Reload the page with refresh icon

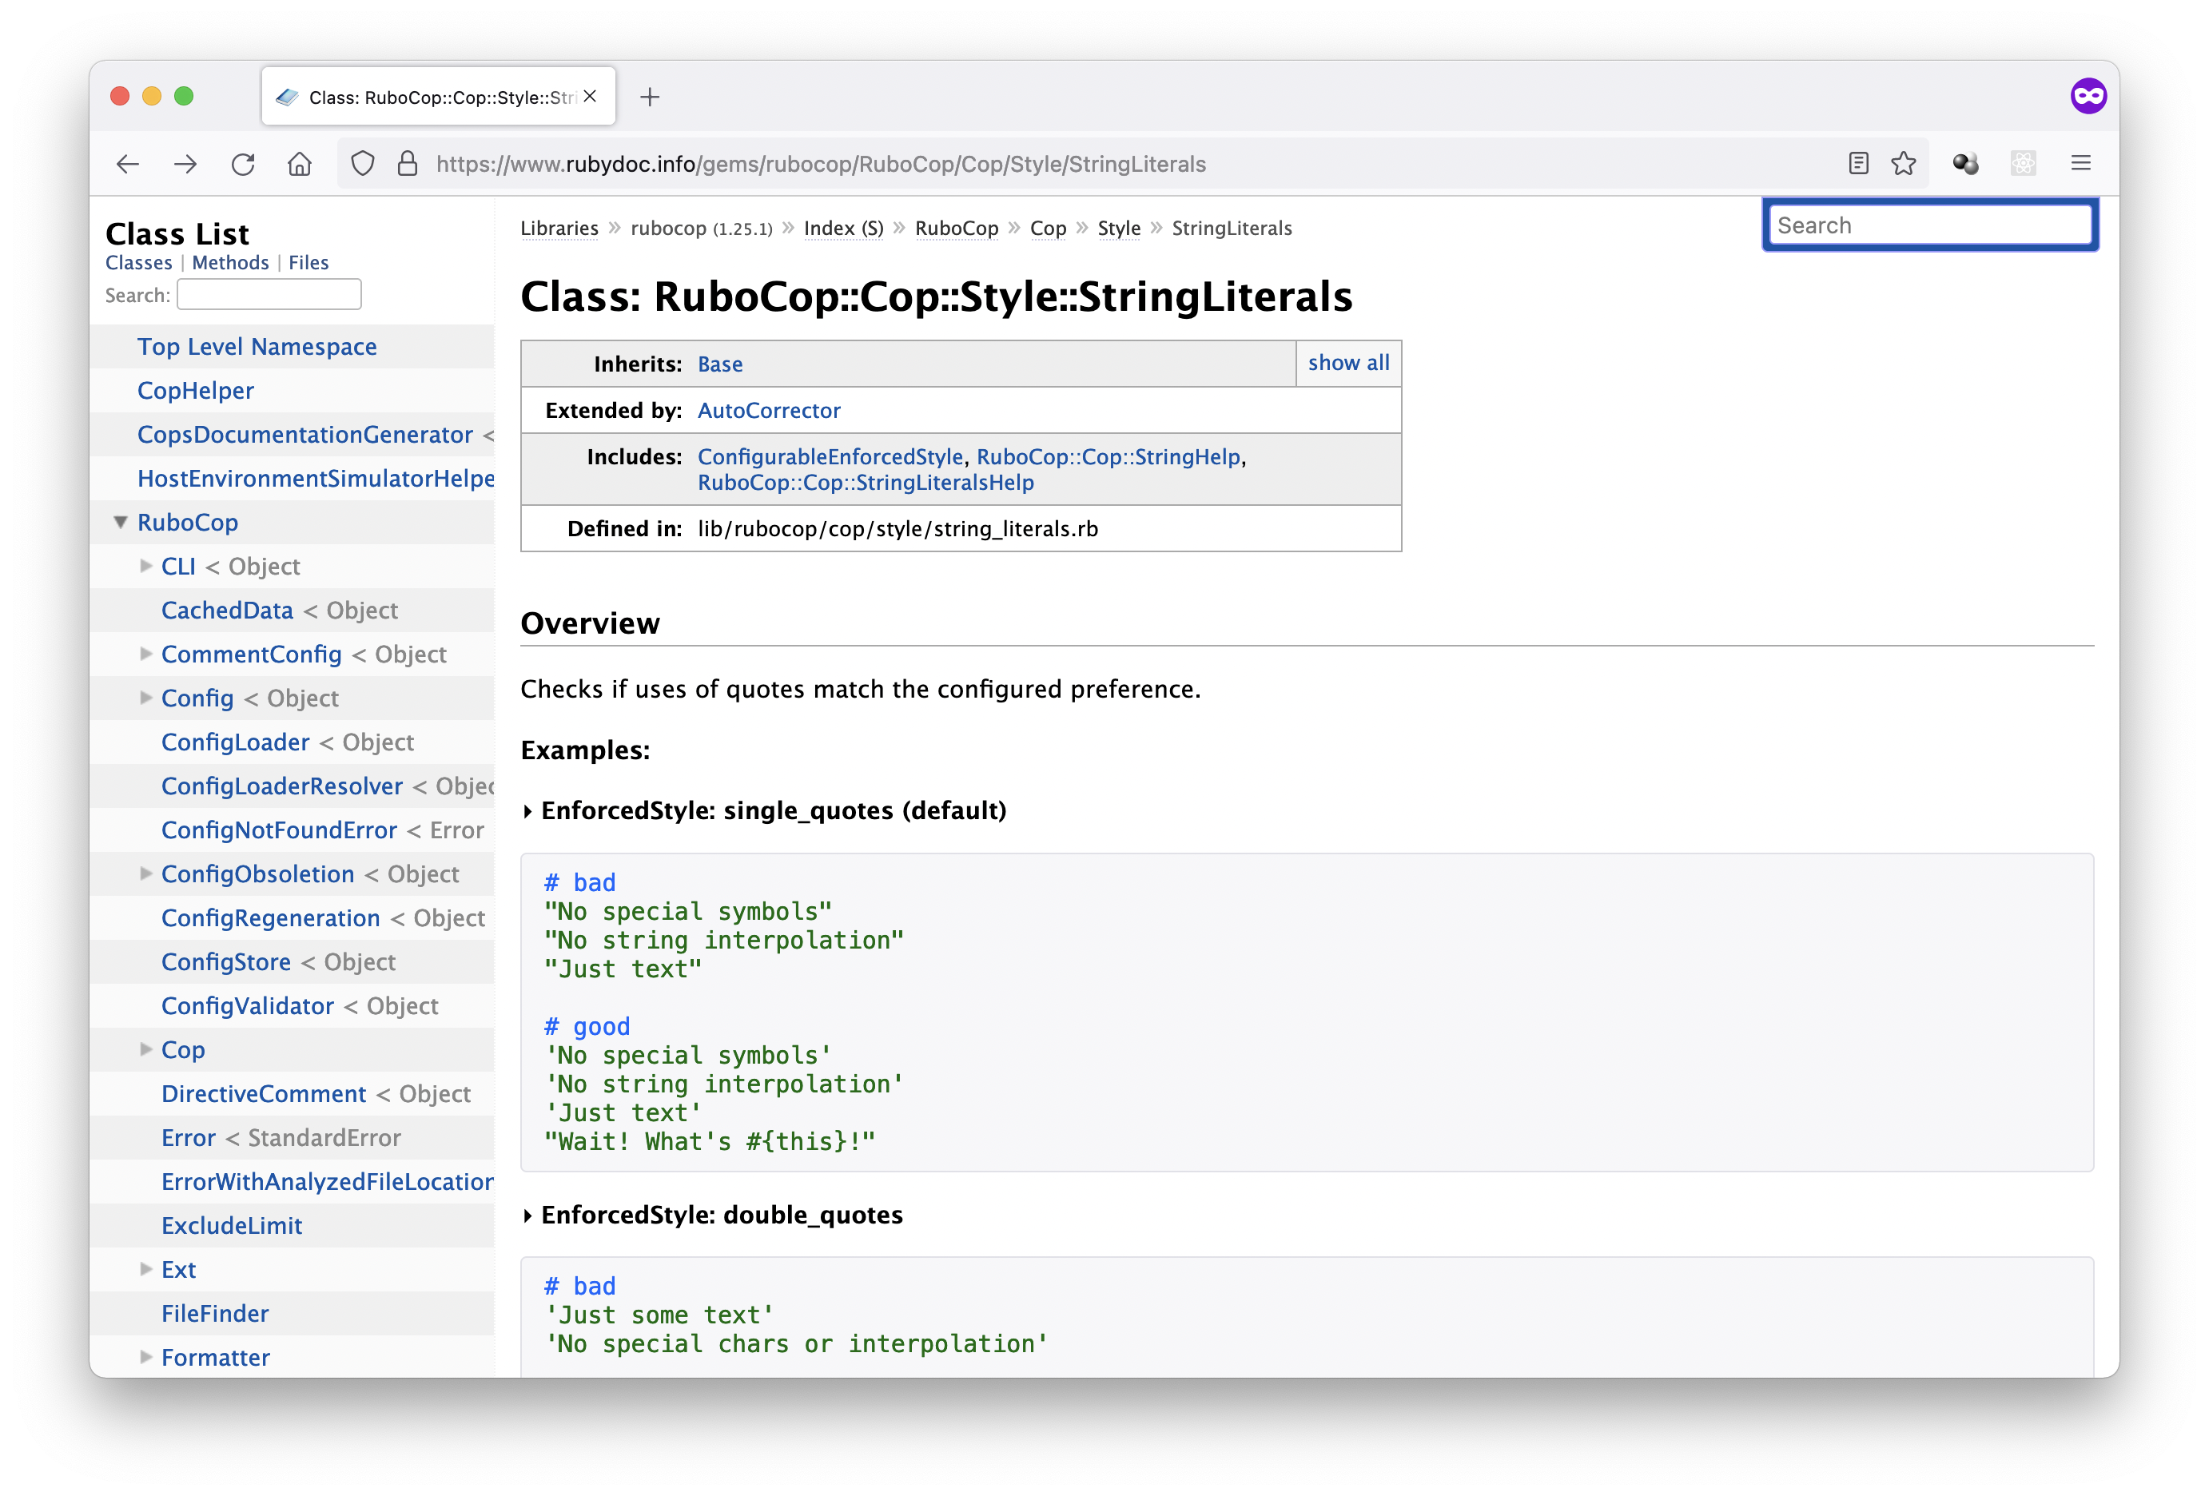click(x=242, y=164)
